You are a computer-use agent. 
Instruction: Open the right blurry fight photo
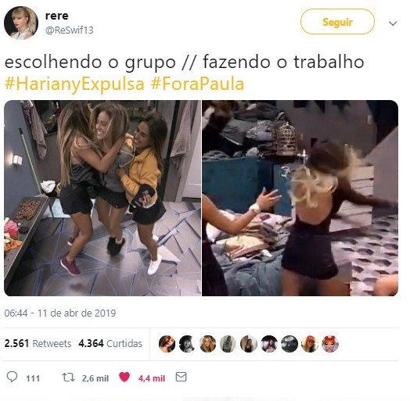(300, 198)
